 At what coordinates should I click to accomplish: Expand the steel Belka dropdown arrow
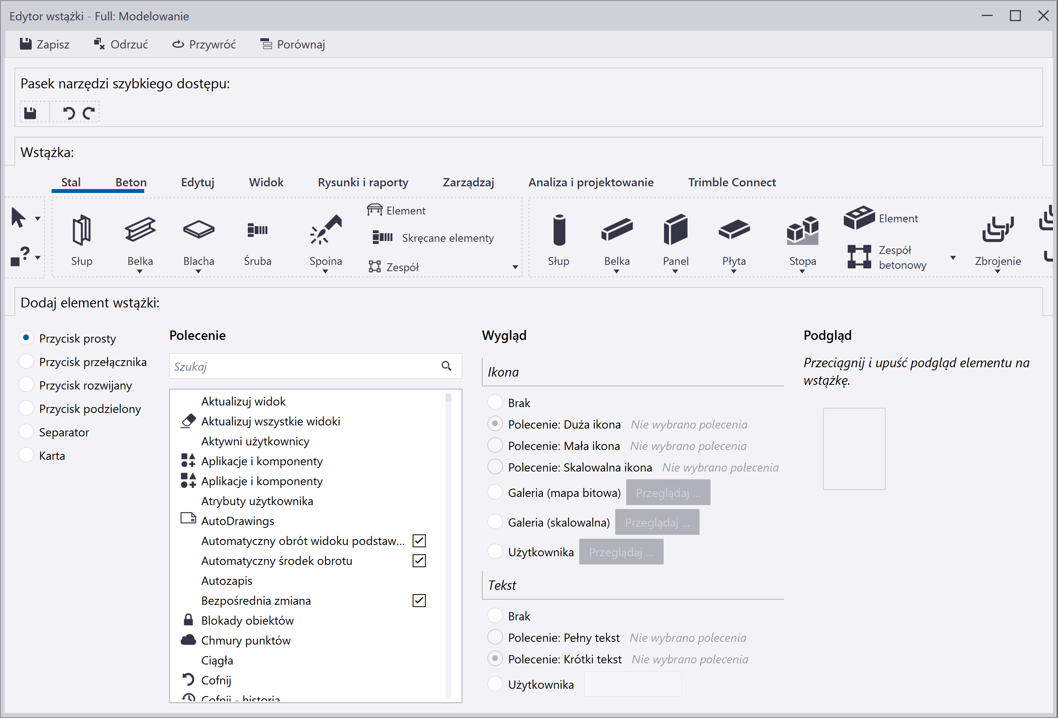coord(140,271)
